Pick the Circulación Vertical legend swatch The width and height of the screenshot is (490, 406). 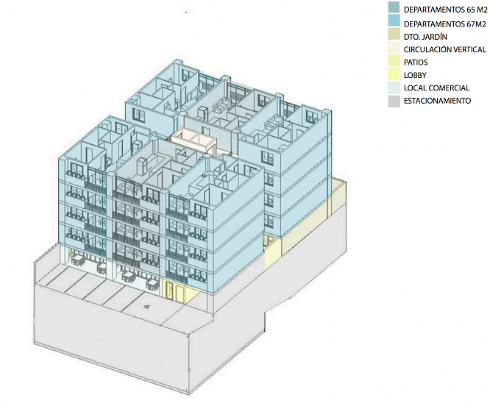coord(395,49)
